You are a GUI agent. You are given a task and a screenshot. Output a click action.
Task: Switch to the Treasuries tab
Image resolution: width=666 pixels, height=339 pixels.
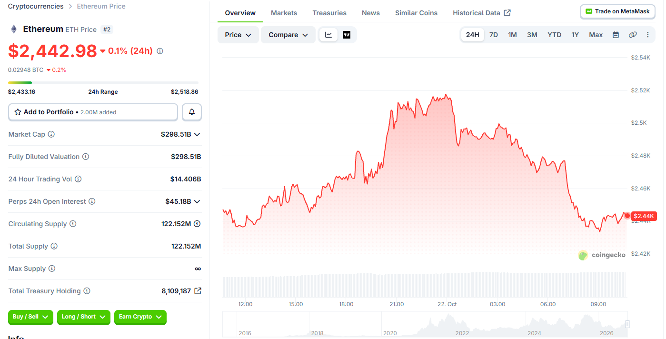coord(329,13)
